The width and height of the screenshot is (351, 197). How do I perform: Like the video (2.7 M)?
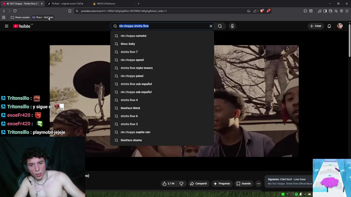click(x=168, y=184)
